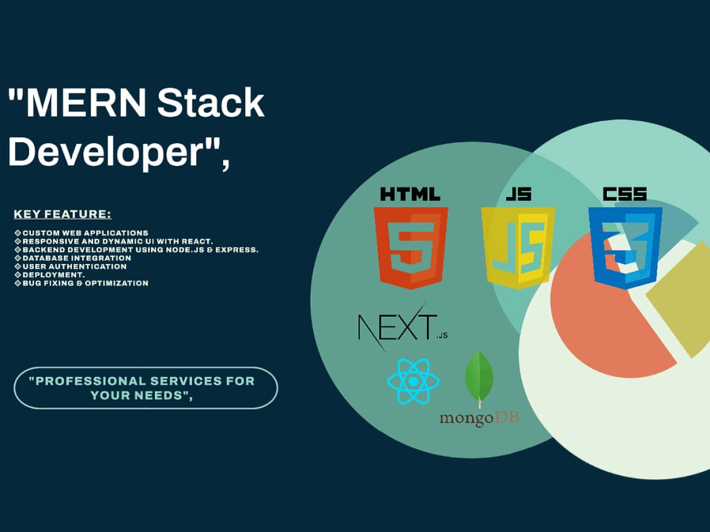The width and height of the screenshot is (710, 532).
Task: Click the Next.js logo
Action: point(403,326)
